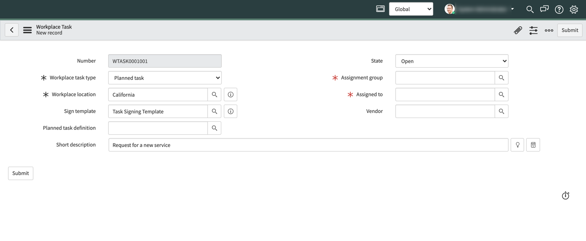586x241 pixels.
Task: Open the Global application scope dropdown
Action: pos(411,9)
